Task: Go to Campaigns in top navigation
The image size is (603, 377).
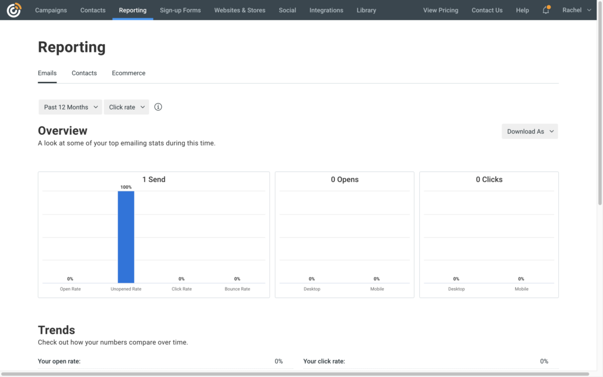Action: click(51, 10)
